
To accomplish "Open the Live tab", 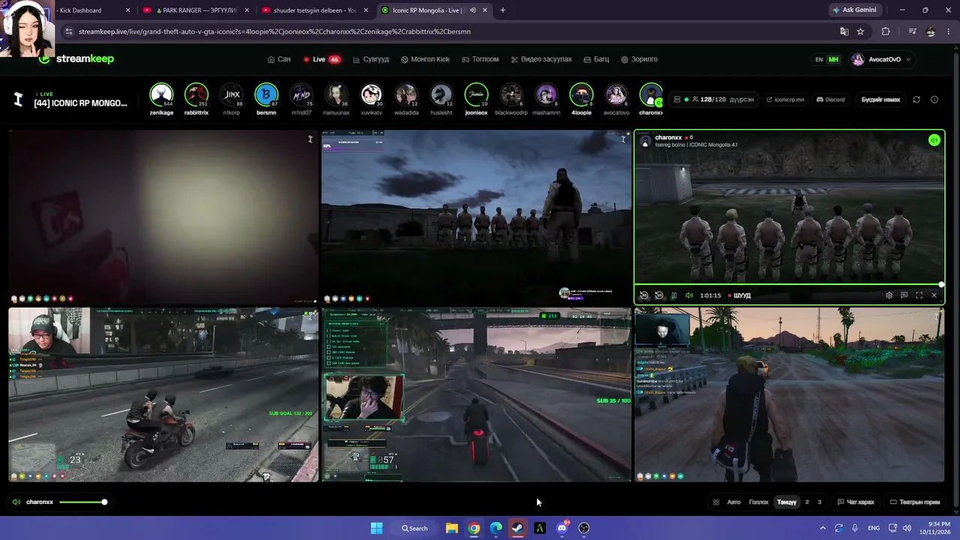I will (322, 59).
